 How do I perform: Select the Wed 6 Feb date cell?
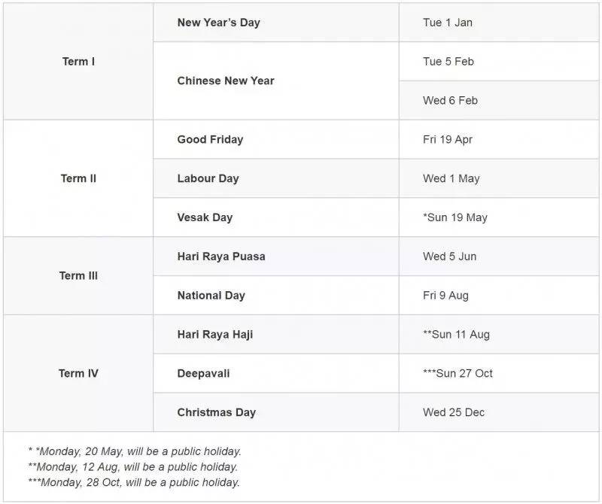450,100
